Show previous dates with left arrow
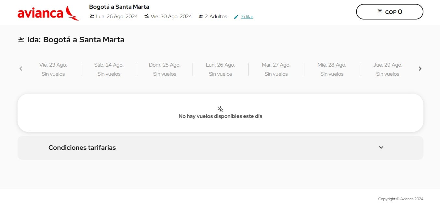The width and height of the screenshot is (440, 207). pos(21,69)
